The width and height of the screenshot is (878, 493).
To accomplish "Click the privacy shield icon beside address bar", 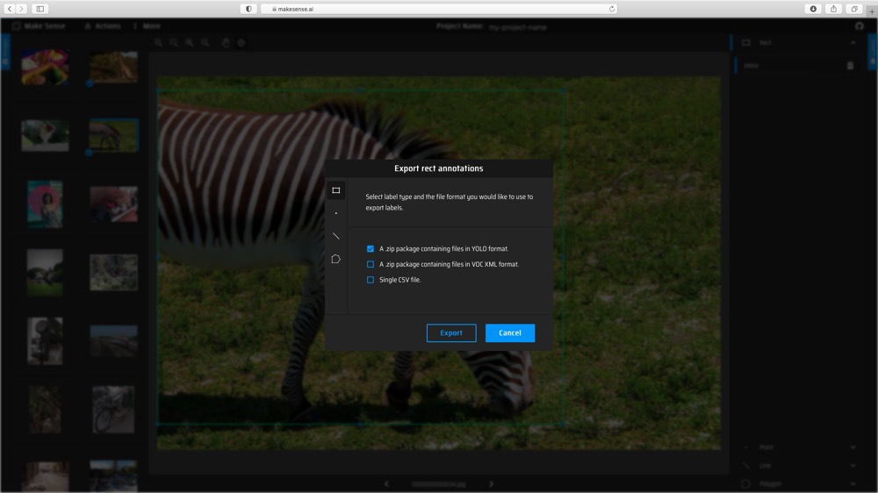I will 248,9.
